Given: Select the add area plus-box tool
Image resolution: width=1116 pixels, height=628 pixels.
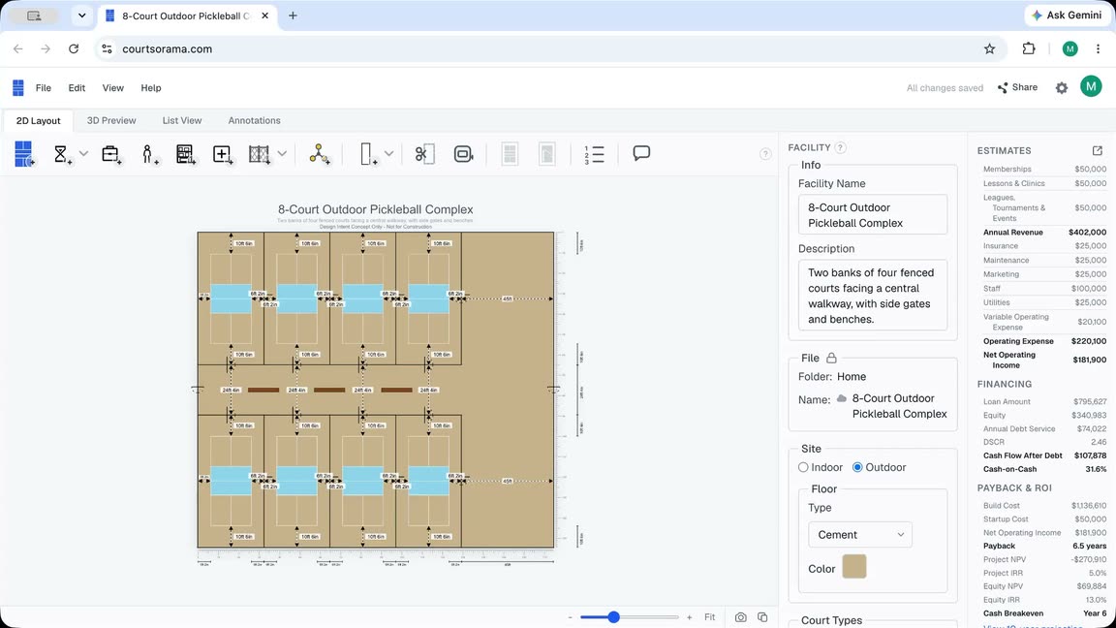Looking at the screenshot, I should point(222,154).
